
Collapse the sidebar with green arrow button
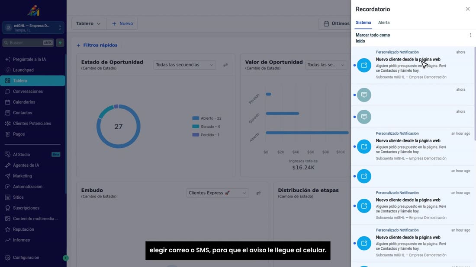pyautogui.click(x=66, y=258)
